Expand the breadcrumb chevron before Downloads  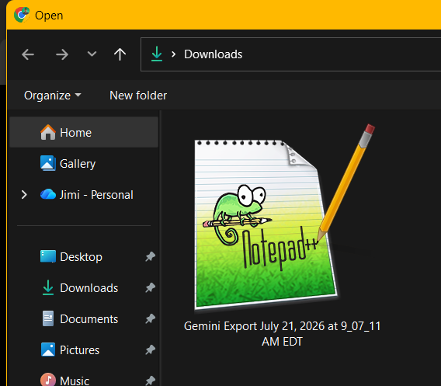[x=174, y=54]
